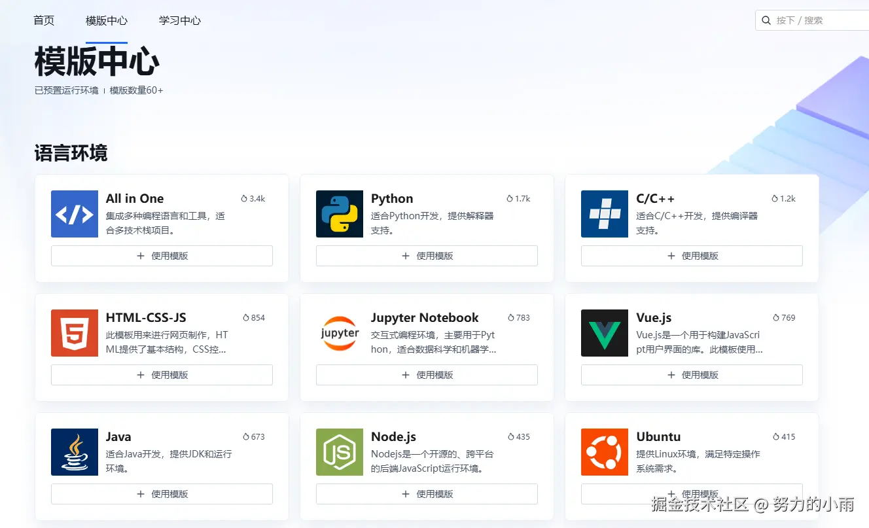Select the 模版中心 tab

107,20
